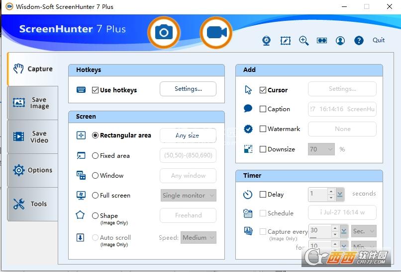The image size is (401, 272).
Task: Click the Capture every stacked images icon
Action: (x=248, y=231)
